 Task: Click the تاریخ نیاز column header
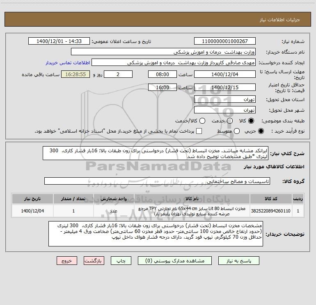tap(32, 199)
